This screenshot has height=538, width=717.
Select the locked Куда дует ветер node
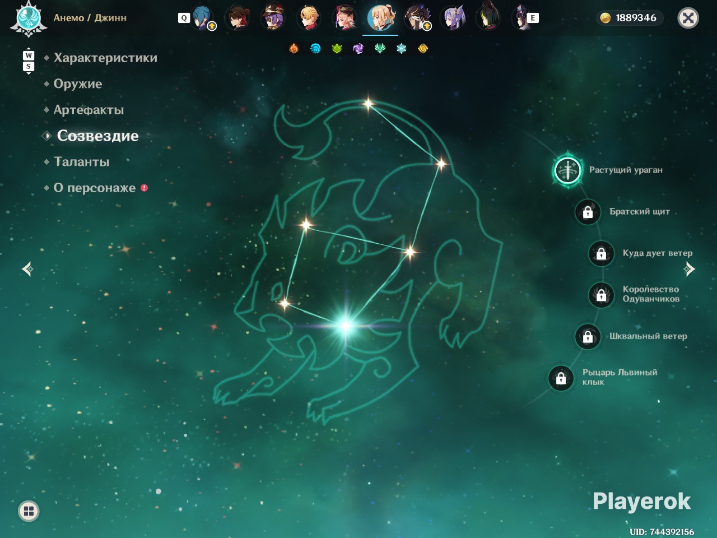pos(601,253)
